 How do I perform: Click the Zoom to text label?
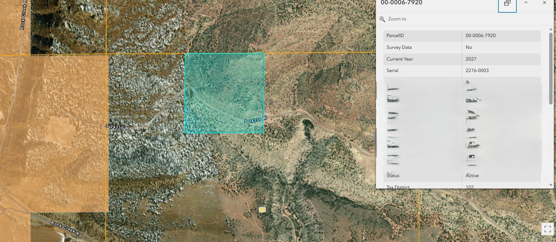pyautogui.click(x=397, y=19)
